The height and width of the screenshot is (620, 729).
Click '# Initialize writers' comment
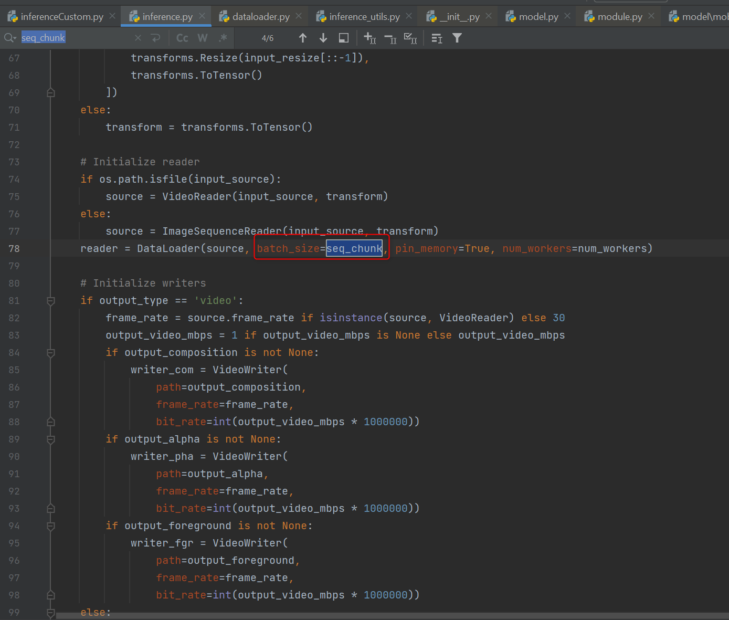click(143, 283)
